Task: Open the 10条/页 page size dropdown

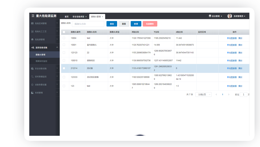Action: click(x=203, y=94)
